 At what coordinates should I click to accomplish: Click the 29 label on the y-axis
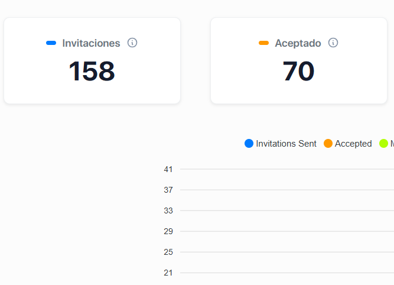[168, 232]
